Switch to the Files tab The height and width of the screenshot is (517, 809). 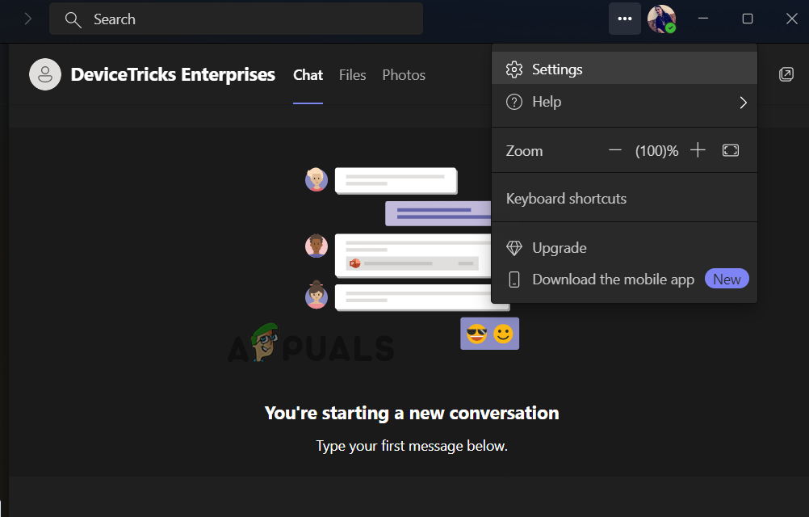click(352, 75)
